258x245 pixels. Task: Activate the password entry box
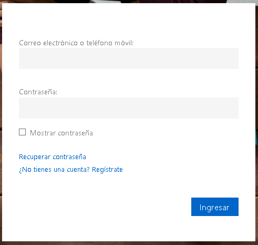pyautogui.click(x=129, y=108)
